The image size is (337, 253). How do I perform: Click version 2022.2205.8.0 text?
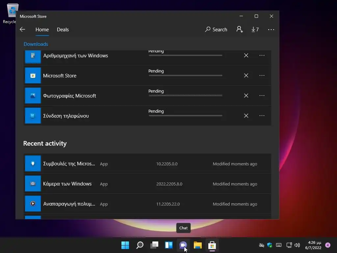click(x=169, y=184)
